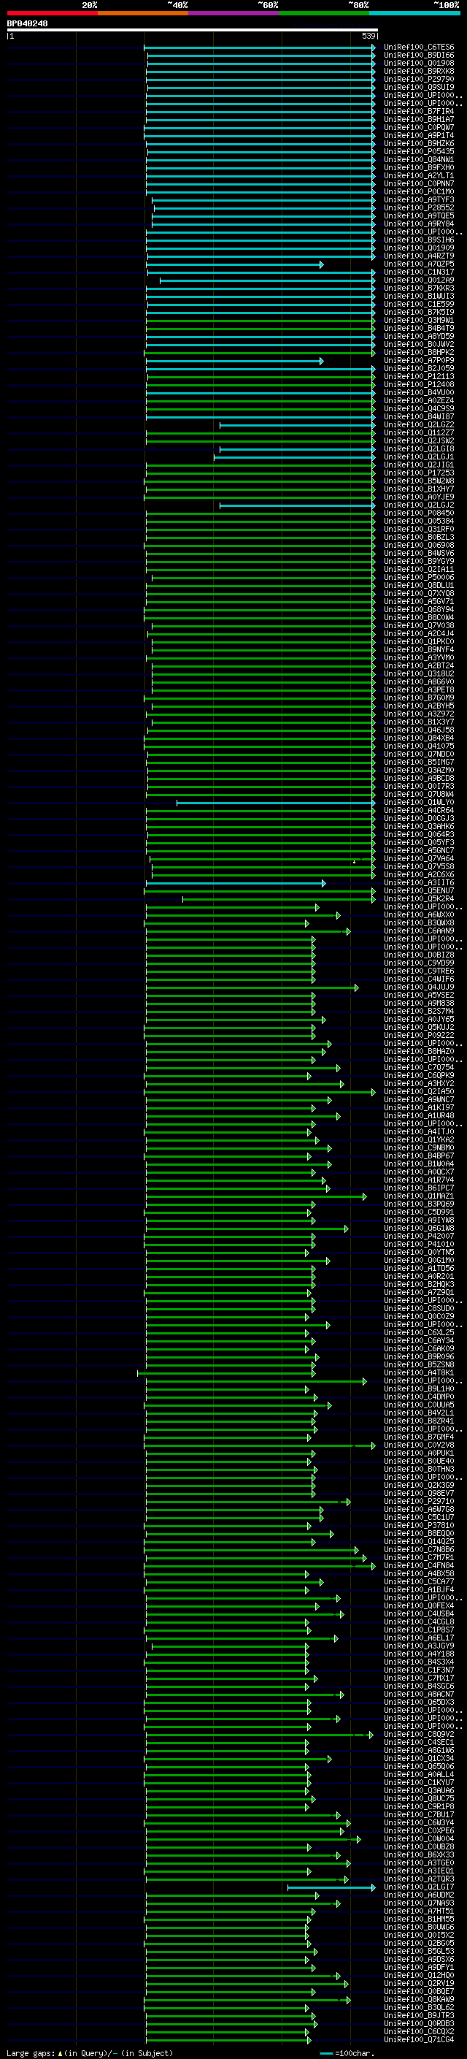This screenshot has width=467, height=2059.
Task: Click the green ~80% legend segment
Action: tap(324, 13)
